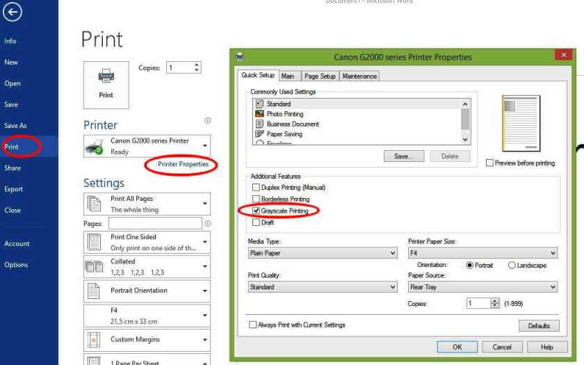
Task: Select the Standard settings icon in list
Action: click(x=259, y=104)
